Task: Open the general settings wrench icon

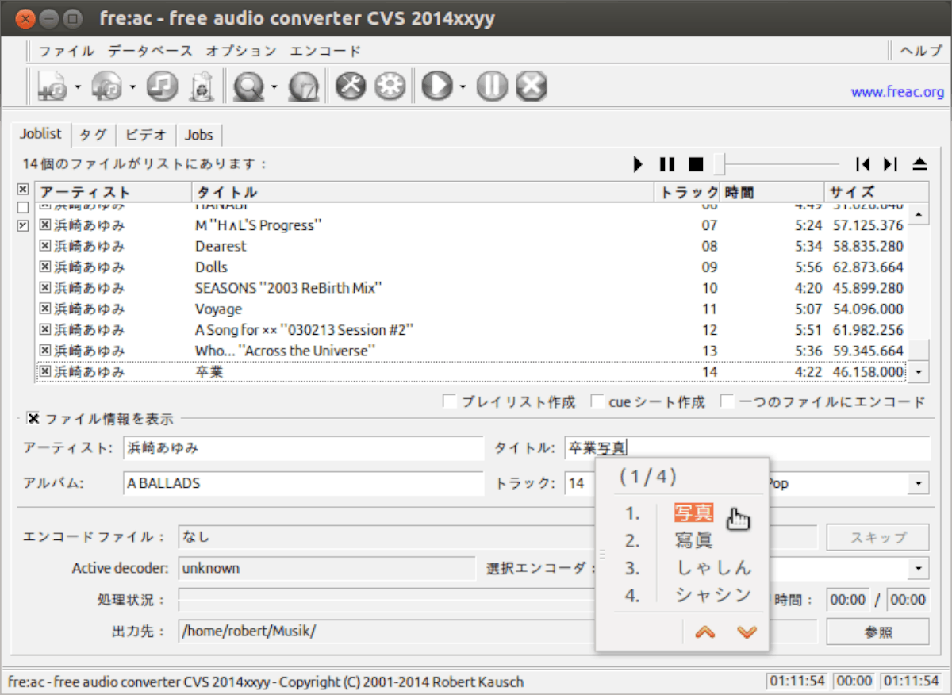Action: [350, 85]
